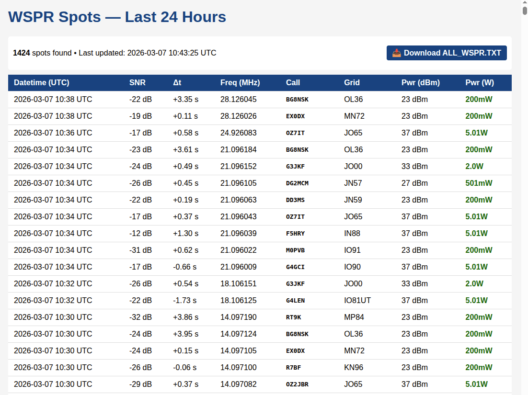Click the Download ALL_WSPR.TXT button

[447, 53]
